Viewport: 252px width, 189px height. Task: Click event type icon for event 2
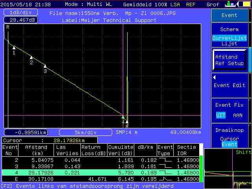coord(165,161)
